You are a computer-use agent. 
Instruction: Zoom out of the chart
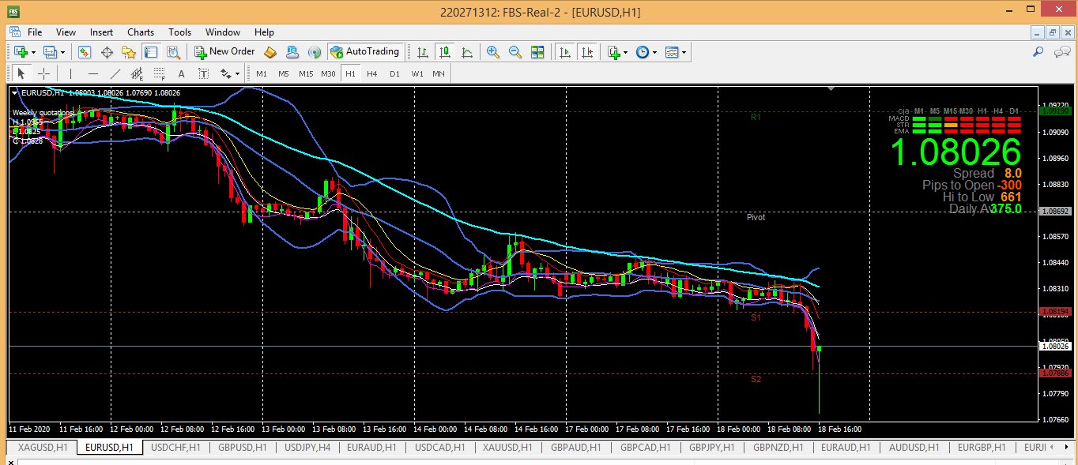pos(515,52)
